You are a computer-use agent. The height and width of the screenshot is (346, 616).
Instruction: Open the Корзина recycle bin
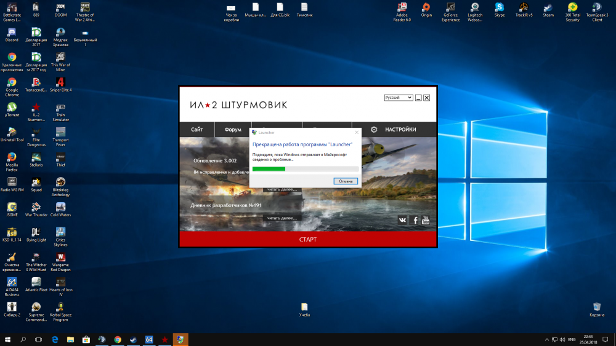pyautogui.click(x=596, y=307)
